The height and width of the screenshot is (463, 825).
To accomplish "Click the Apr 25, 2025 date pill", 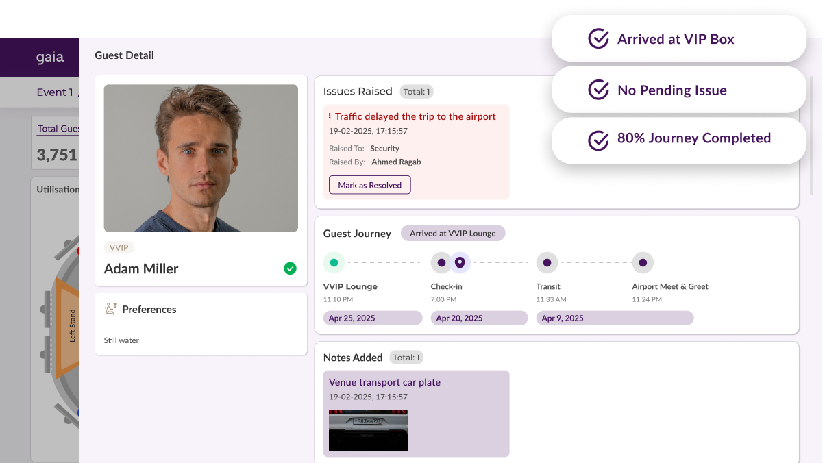I will (372, 318).
